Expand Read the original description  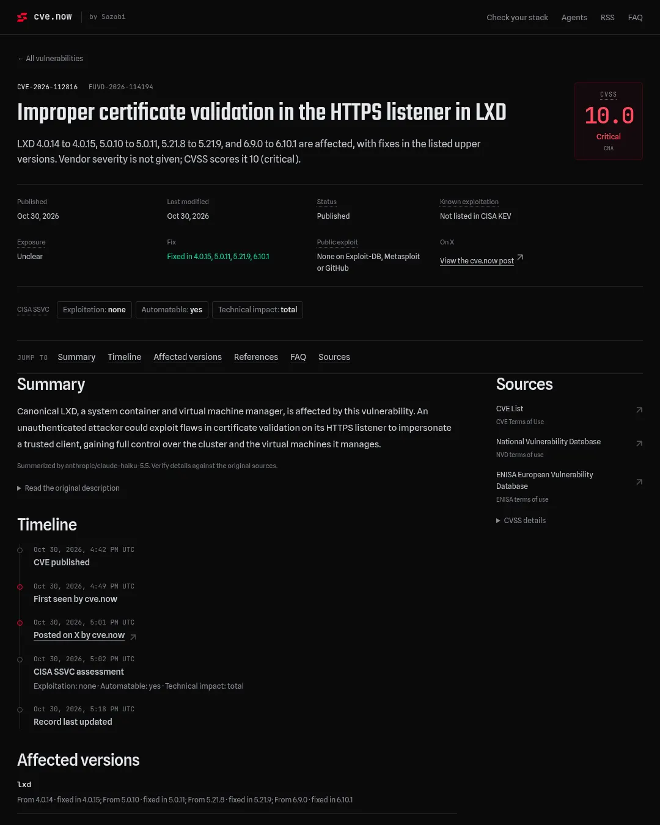(x=68, y=488)
